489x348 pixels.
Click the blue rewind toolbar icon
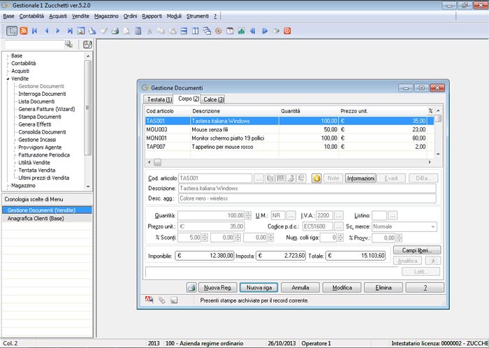(x=253, y=31)
